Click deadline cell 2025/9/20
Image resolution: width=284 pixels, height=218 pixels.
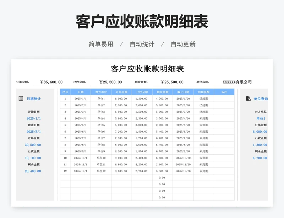183,151
